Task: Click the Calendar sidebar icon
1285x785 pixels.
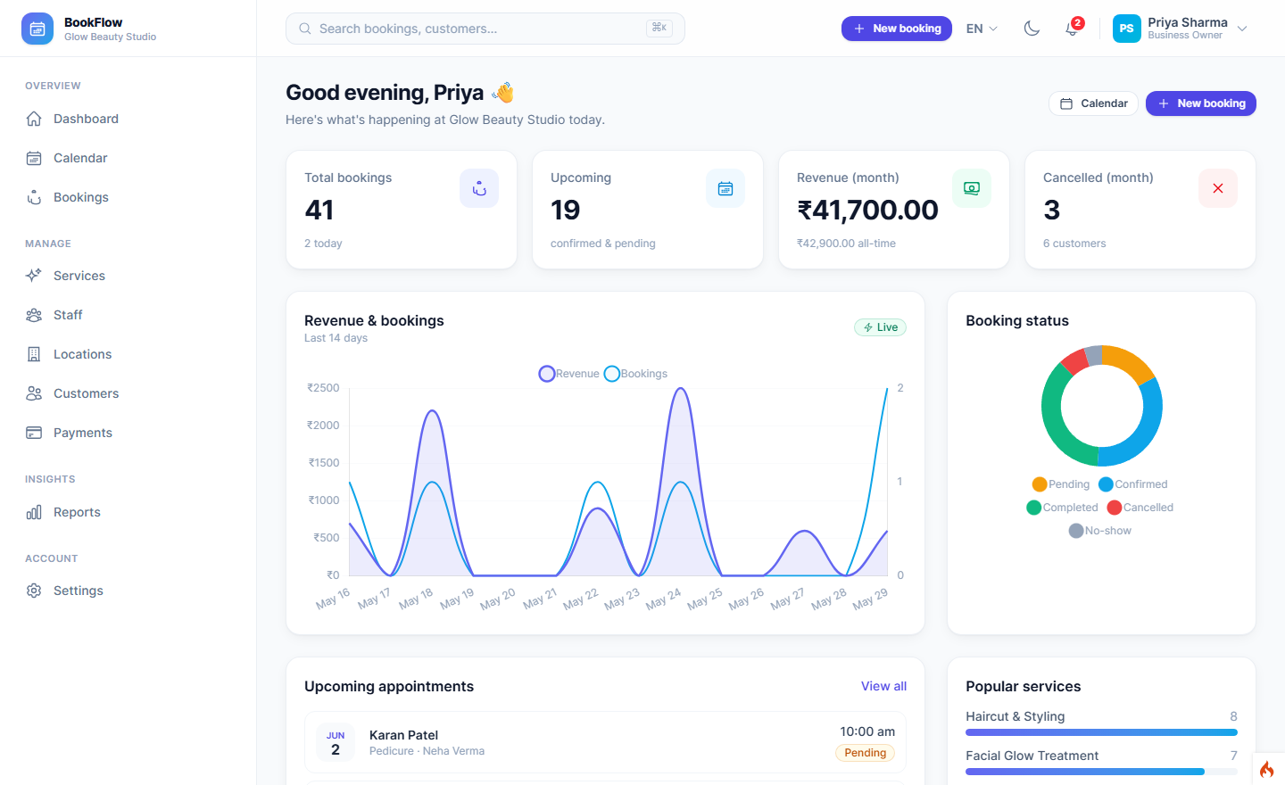Action: [x=34, y=158]
